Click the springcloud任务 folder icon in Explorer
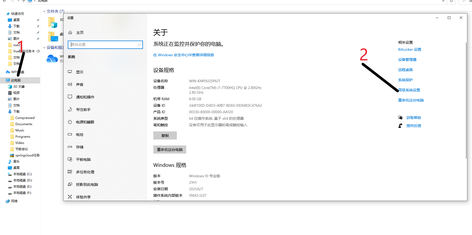The image size is (472, 235). click(x=12, y=155)
